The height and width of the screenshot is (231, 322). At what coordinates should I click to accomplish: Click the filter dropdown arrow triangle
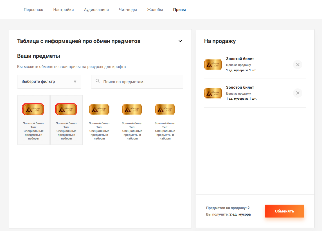[x=75, y=82]
